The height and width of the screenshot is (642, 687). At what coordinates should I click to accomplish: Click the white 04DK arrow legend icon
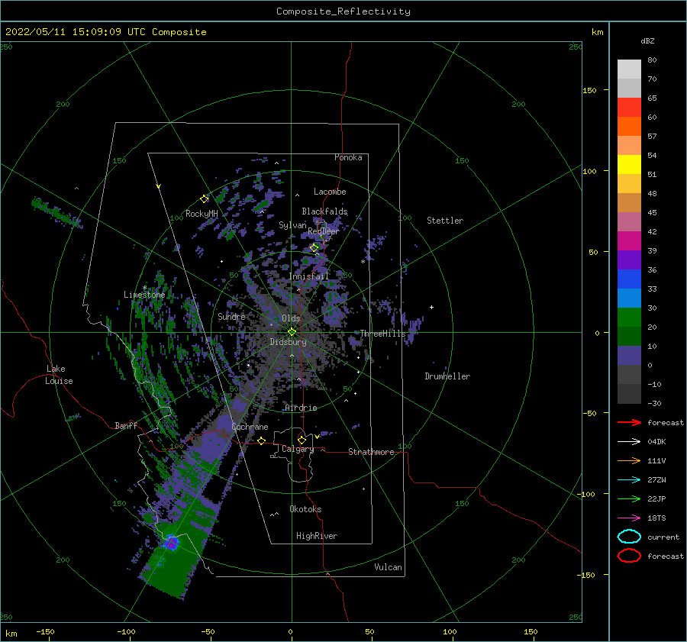[629, 442]
